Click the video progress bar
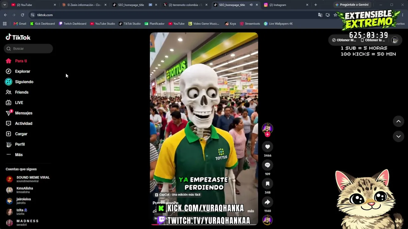408x229 pixels. (x=204, y=224)
